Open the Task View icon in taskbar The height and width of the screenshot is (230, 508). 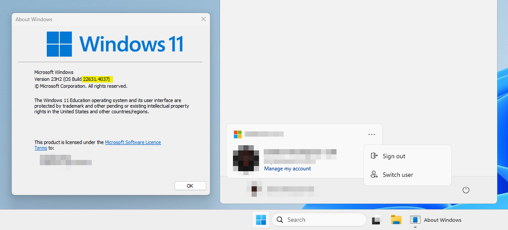[377, 220]
